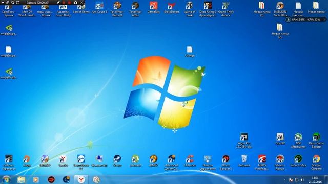Click the recorder pencil draw tool
328x184 pixels.
(58, 3)
